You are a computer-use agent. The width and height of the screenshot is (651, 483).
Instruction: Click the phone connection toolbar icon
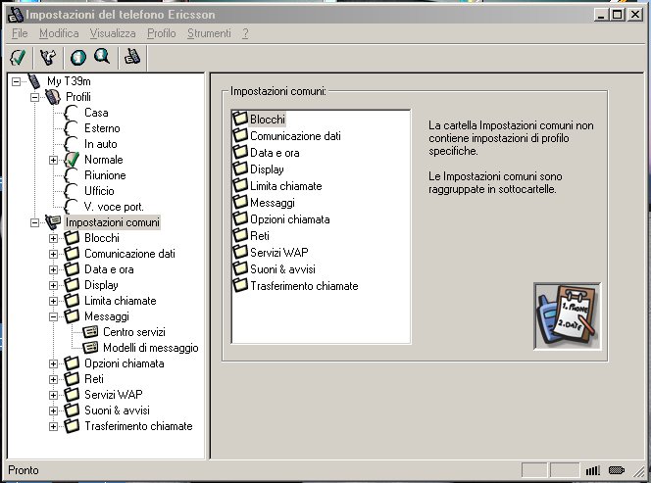(132, 57)
